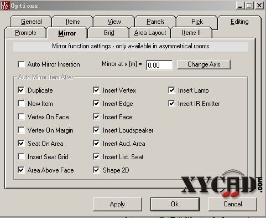Click the 'Mirror at x [m] =' label
The width and height of the screenshot is (266, 218).
[x=122, y=64]
